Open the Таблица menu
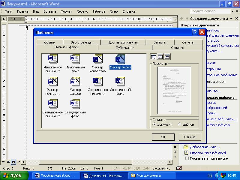 pyautogui.click(x=99, y=11)
